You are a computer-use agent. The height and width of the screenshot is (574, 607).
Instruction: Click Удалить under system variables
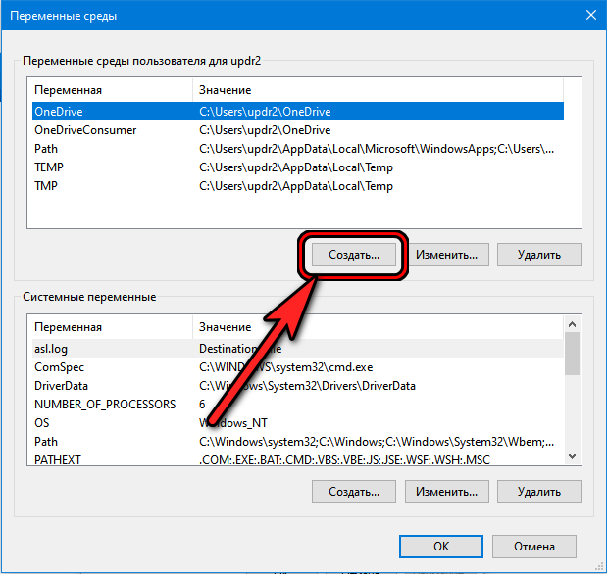pos(538,490)
